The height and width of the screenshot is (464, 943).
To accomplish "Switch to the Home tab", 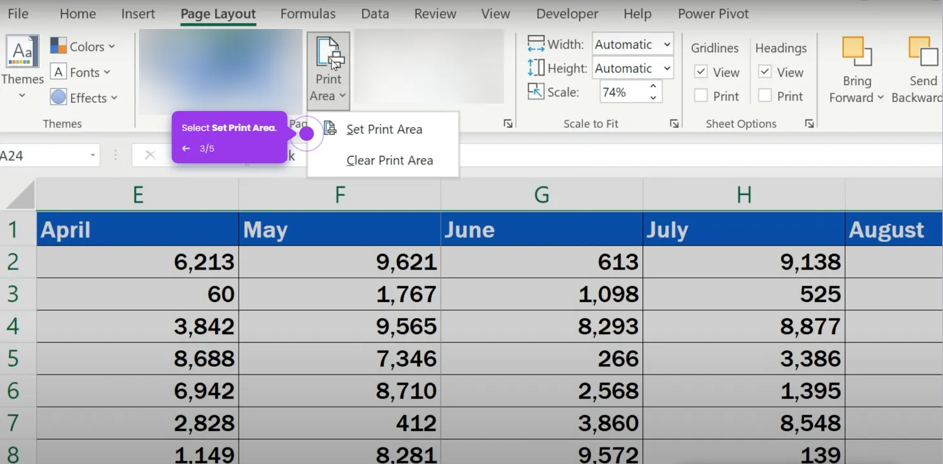I will pos(78,14).
